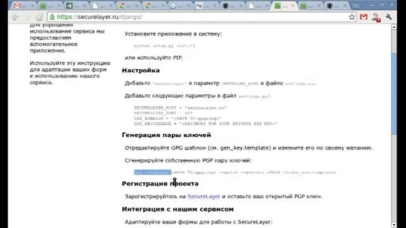Click the scrollbar down arrow
The width and height of the screenshot is (406, 228).
(394, 224)
